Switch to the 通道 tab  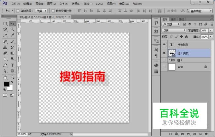pos(173,19)
